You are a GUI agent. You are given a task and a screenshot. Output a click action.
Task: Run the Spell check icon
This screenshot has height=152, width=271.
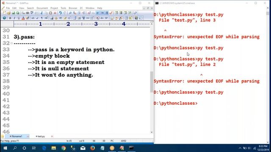pos(32,13)
